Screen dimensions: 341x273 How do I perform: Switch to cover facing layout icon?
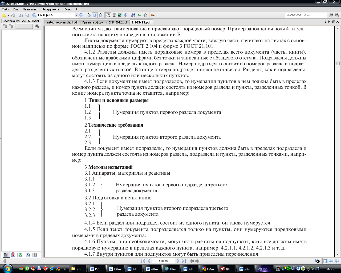coord(337,261)
